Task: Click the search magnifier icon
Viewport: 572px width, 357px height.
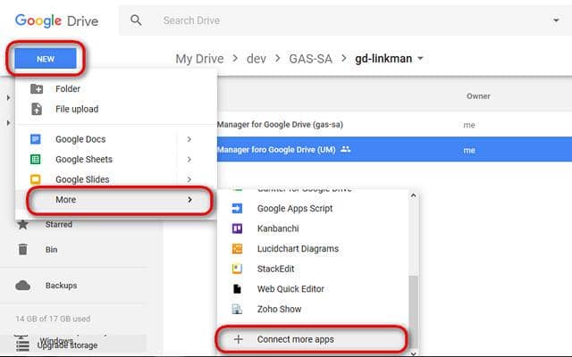Action: pos(136,20)
